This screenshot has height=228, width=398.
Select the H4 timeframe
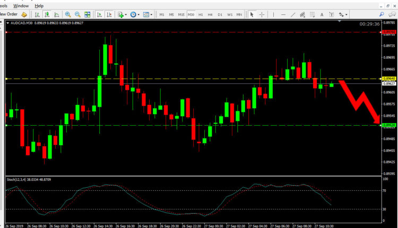tap(210, 15)
